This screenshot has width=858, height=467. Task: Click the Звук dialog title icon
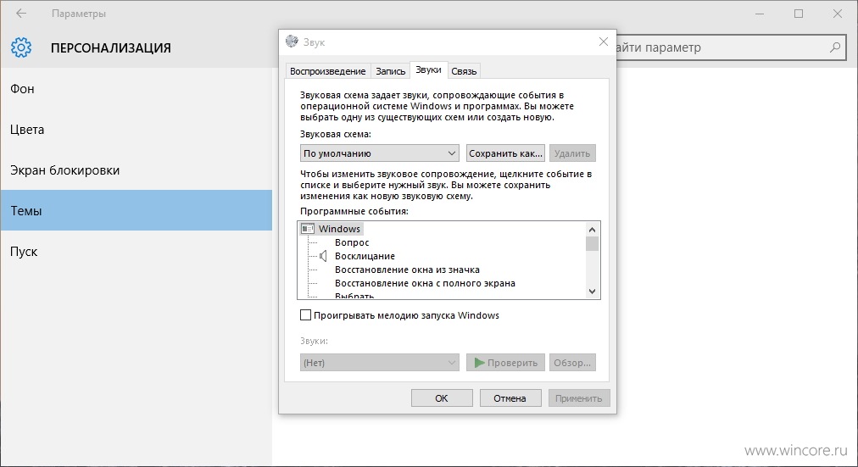pos(292,42)
